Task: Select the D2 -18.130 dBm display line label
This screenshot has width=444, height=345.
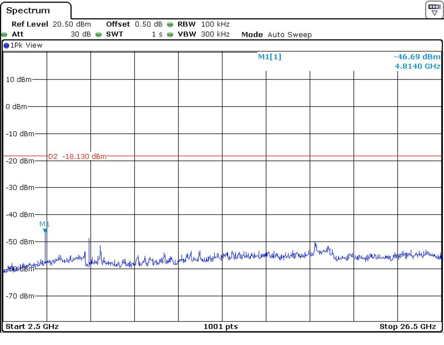Action: [x=77, y=157]
